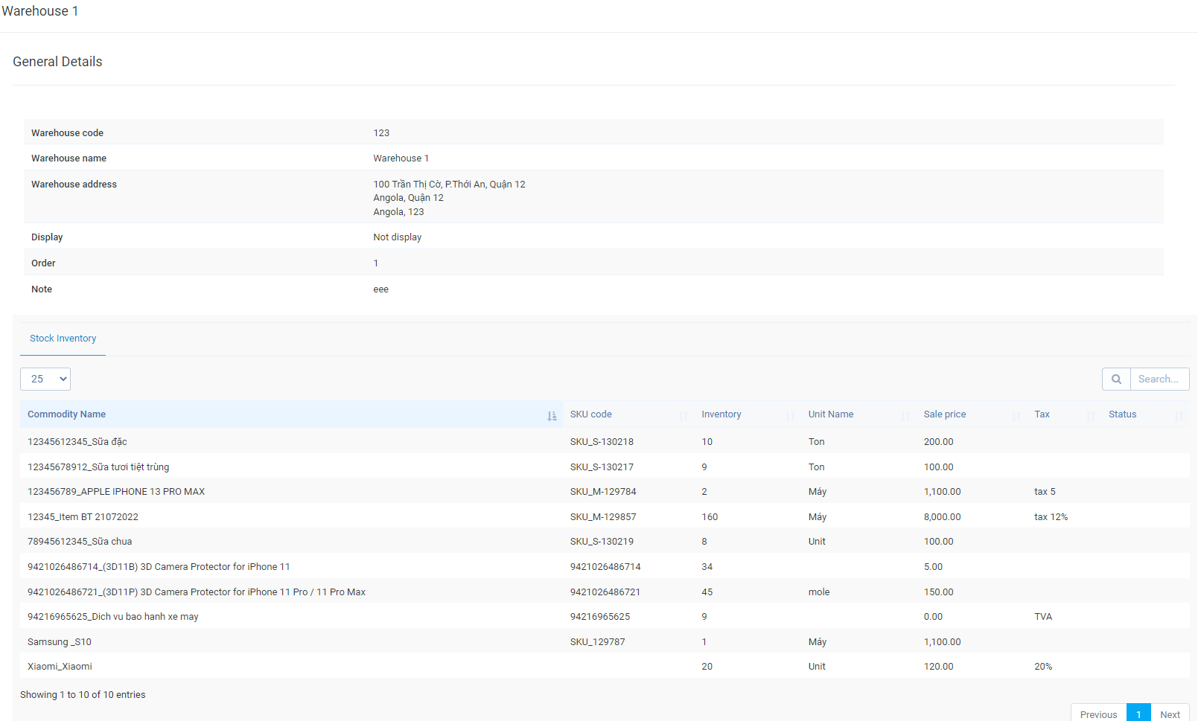Screen dimensions: 1198x721
Task: Select the Samsung _S10 row
Action: (x=298, y=641)
